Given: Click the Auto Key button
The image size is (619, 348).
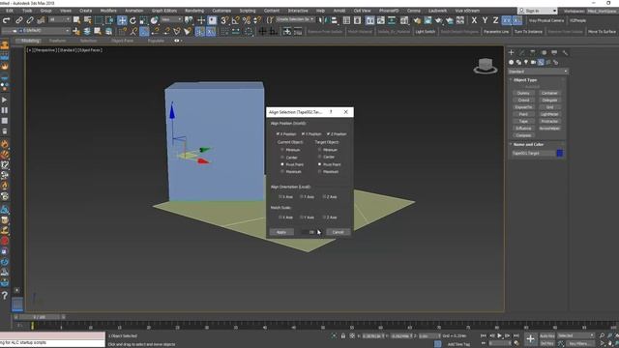Looking at the screenshot, I should tap(547, 335).
